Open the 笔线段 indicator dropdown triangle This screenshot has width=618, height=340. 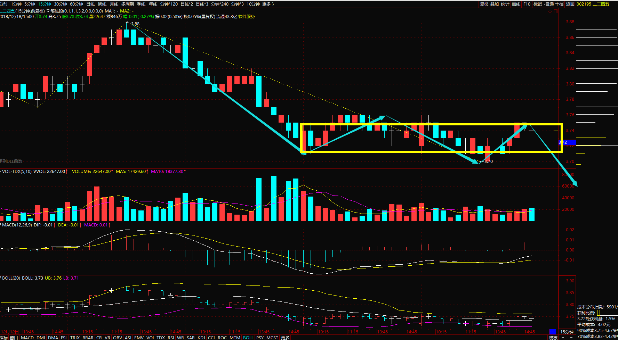(48, 11)
